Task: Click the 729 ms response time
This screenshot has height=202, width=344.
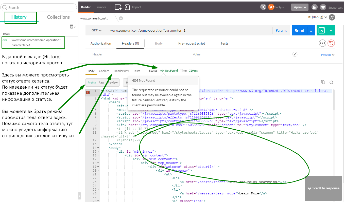Action: 193,71
